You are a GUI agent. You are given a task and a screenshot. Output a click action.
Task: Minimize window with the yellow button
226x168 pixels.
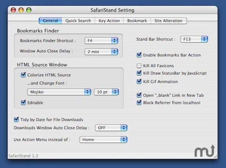click(x=21, y=10)
